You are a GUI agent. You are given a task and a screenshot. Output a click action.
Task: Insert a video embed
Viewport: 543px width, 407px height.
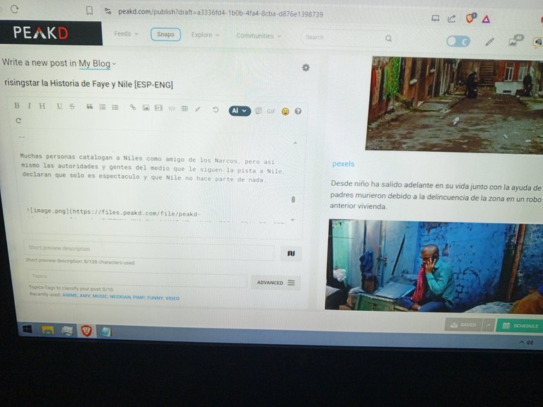tap(158, 108)
